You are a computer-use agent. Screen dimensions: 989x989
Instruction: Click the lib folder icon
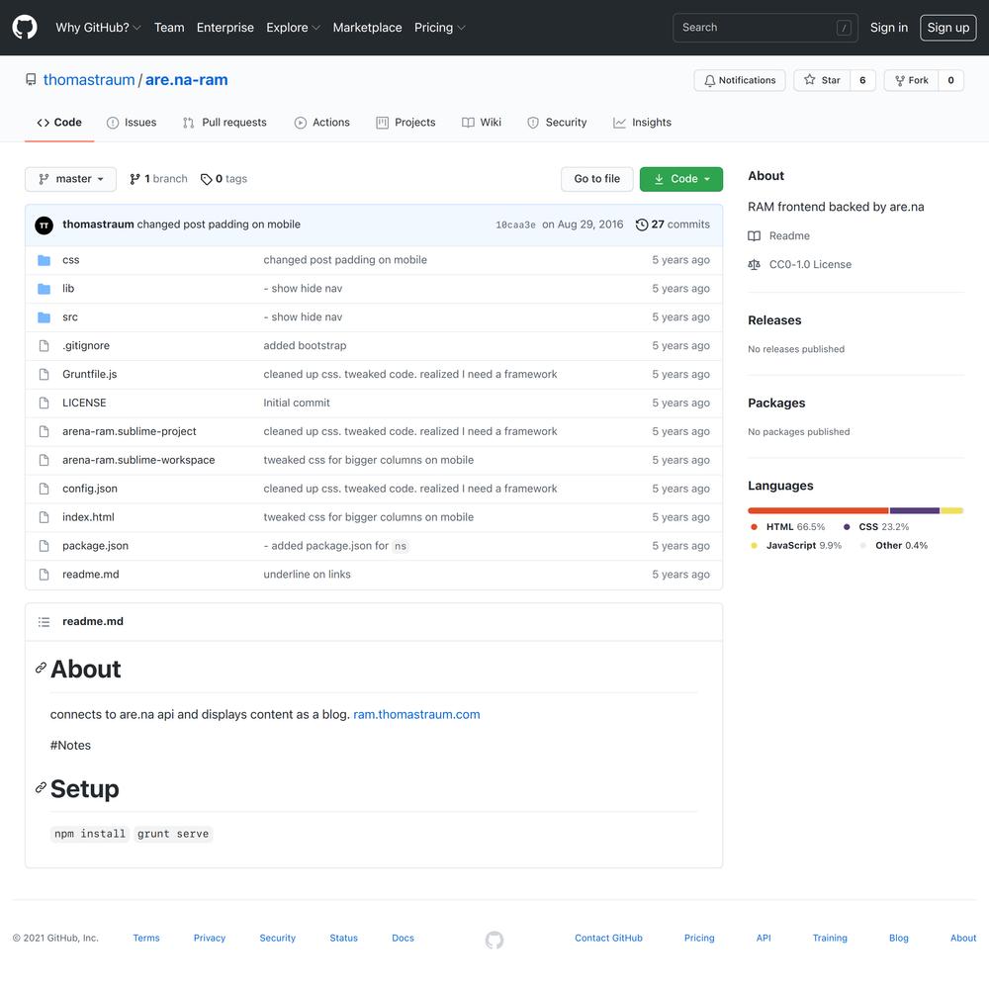pyautogui.click(x=44, y=288)
